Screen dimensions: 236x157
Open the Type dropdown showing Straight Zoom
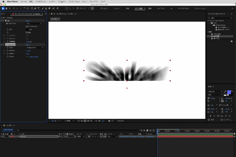click(35, 47)
